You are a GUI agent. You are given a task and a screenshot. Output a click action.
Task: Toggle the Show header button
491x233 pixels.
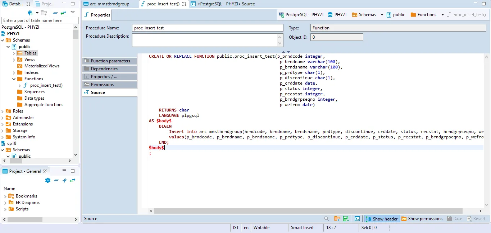point(382,219)
